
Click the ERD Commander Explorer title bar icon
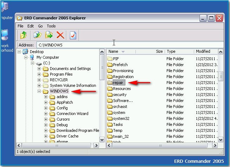[20, 18]
